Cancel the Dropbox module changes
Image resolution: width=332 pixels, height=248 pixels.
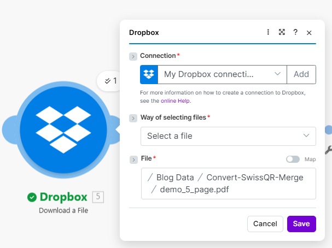265,223
